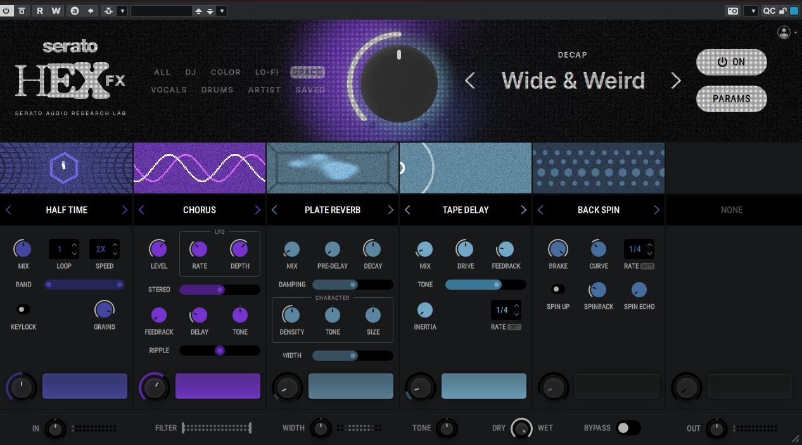Click the padlock icon in the host toolbar
Image resolution: width=802 pixels, height=445 pixels.
(783, 11)
